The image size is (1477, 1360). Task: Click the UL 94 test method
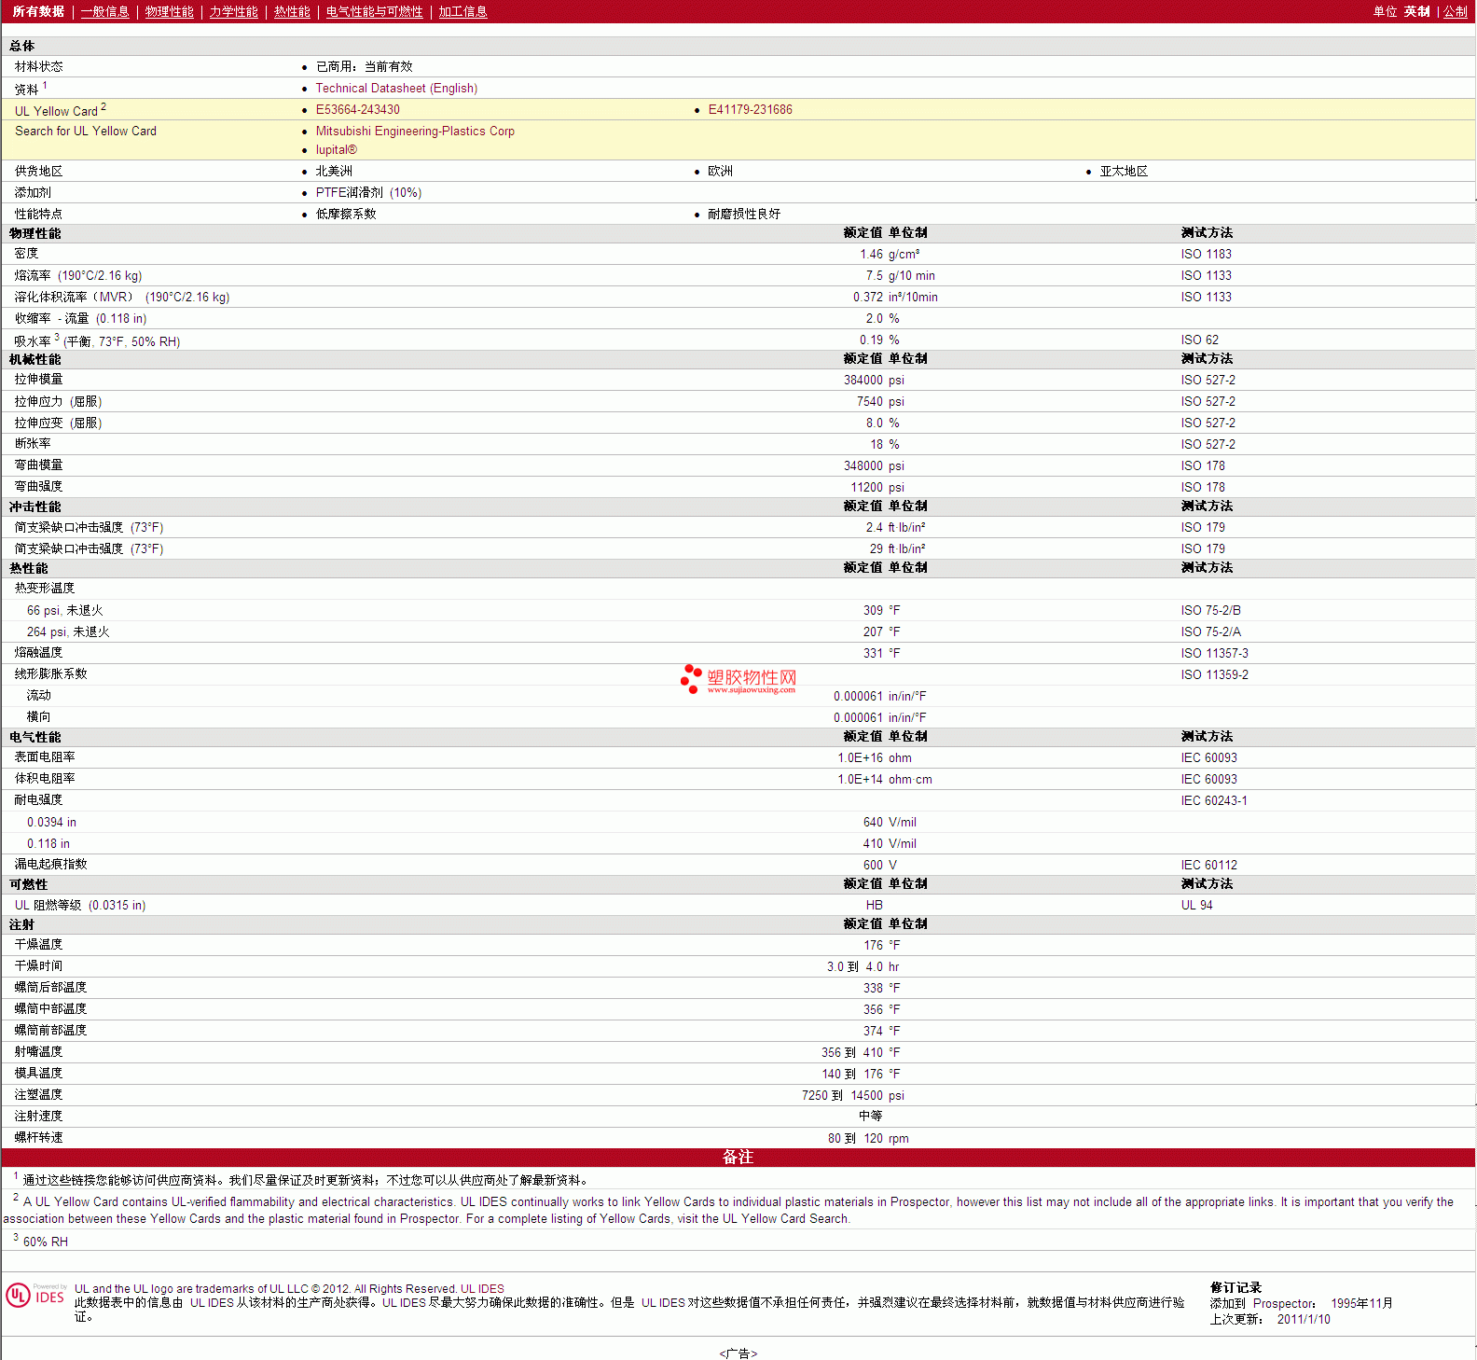point(1196,905)
